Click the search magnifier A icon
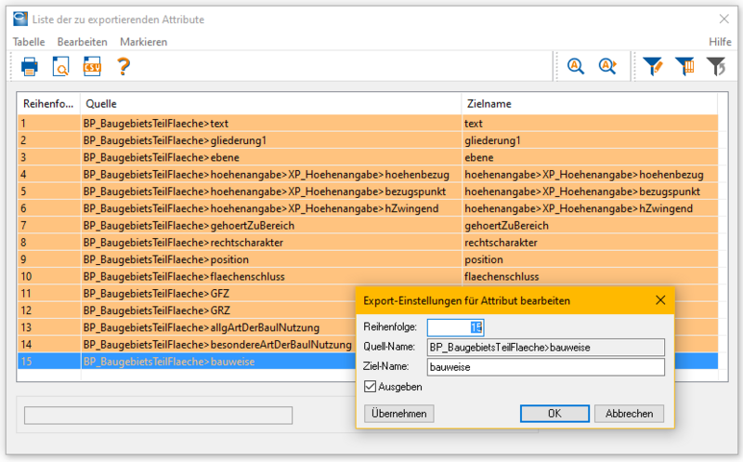The image size is (743, 462). coord(576,66)
